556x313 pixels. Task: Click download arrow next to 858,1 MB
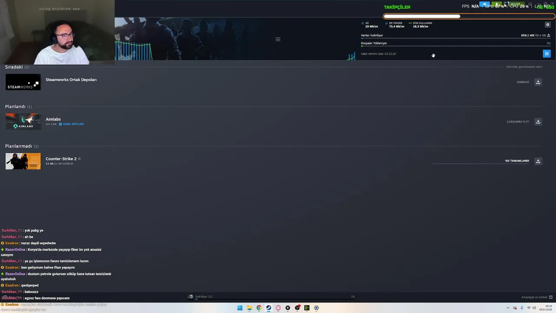[x=549, y=35]
